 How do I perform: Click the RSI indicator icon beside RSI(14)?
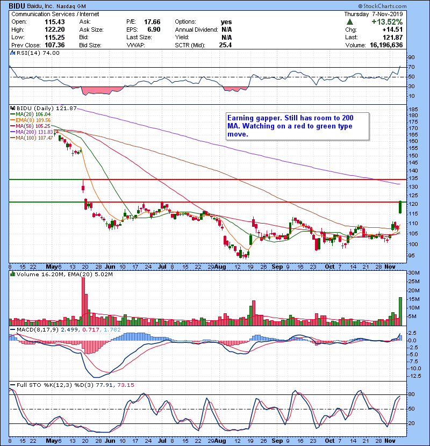click(x=13, y=53)
